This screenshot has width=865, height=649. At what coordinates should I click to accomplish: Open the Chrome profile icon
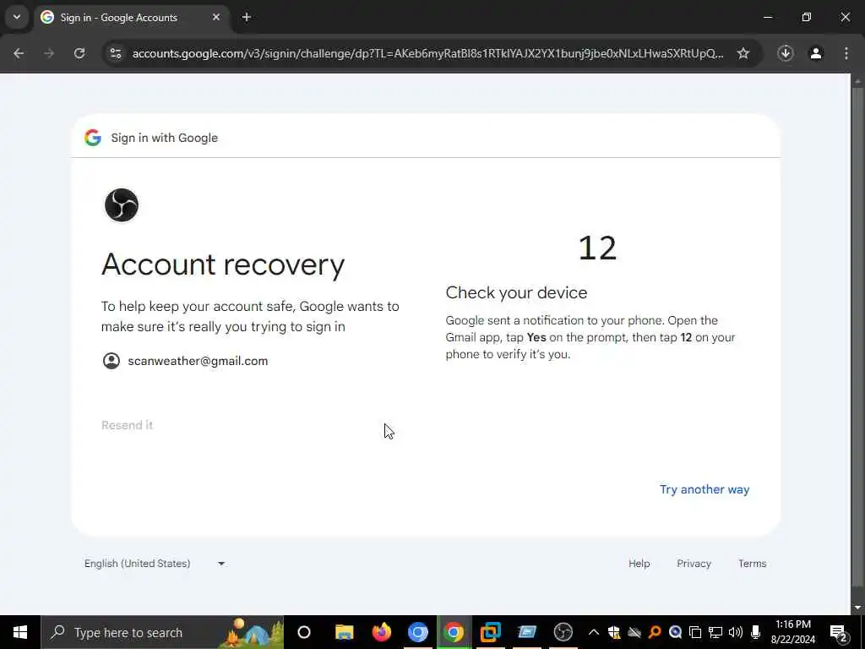pos(816,53)
